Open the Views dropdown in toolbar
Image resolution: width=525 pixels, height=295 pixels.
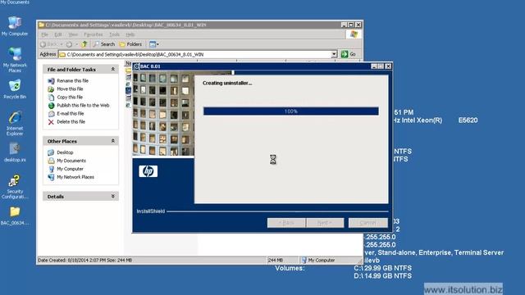[154, 44]
